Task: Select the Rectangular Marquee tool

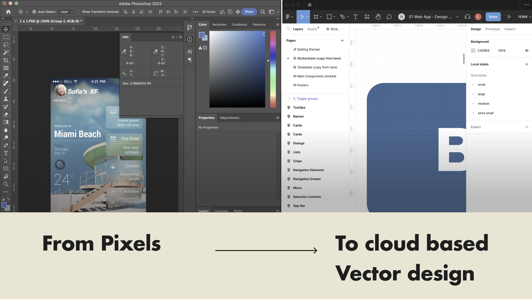Action: coord(6,37)
